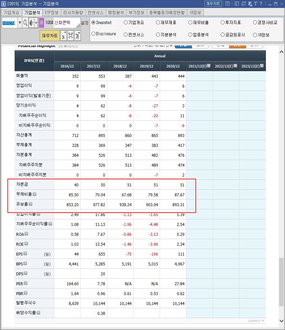The image size is (285, 330).
Task: Click the help icon next to PER
Action: pos(25,283)
